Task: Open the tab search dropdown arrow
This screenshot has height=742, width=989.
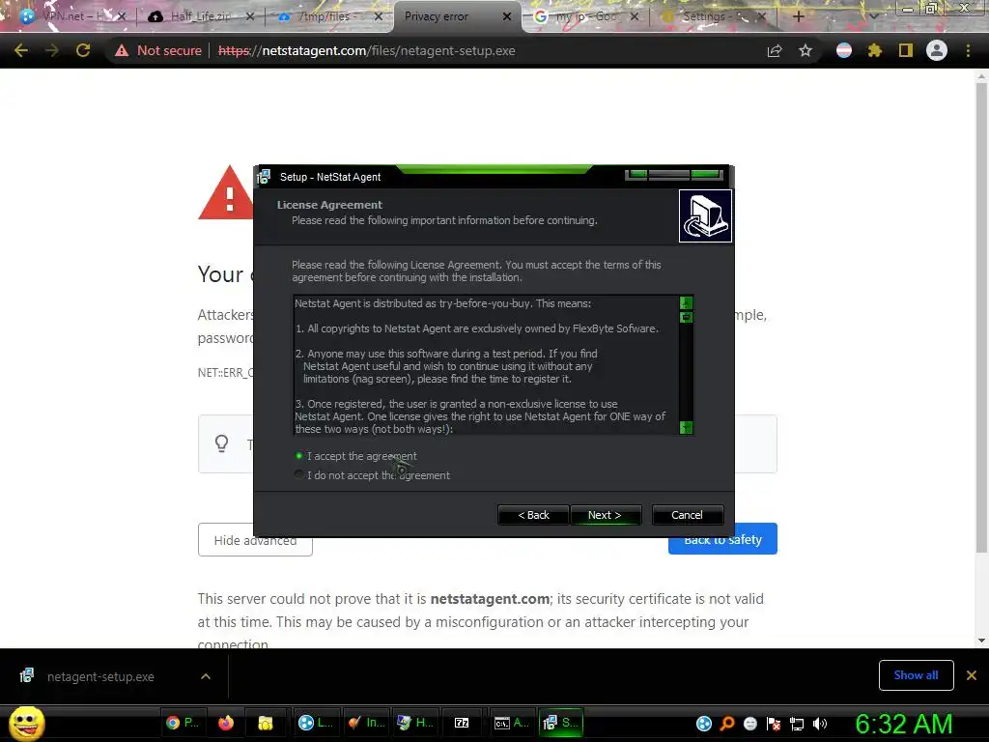Action: pyautogui.click(x=874, y=16)
